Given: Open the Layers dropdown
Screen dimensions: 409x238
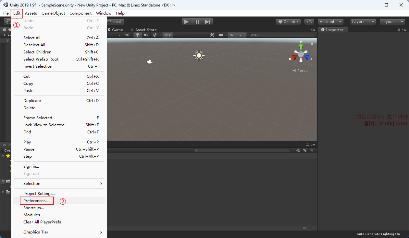Looking at the screenshot, I should [363, 22].
